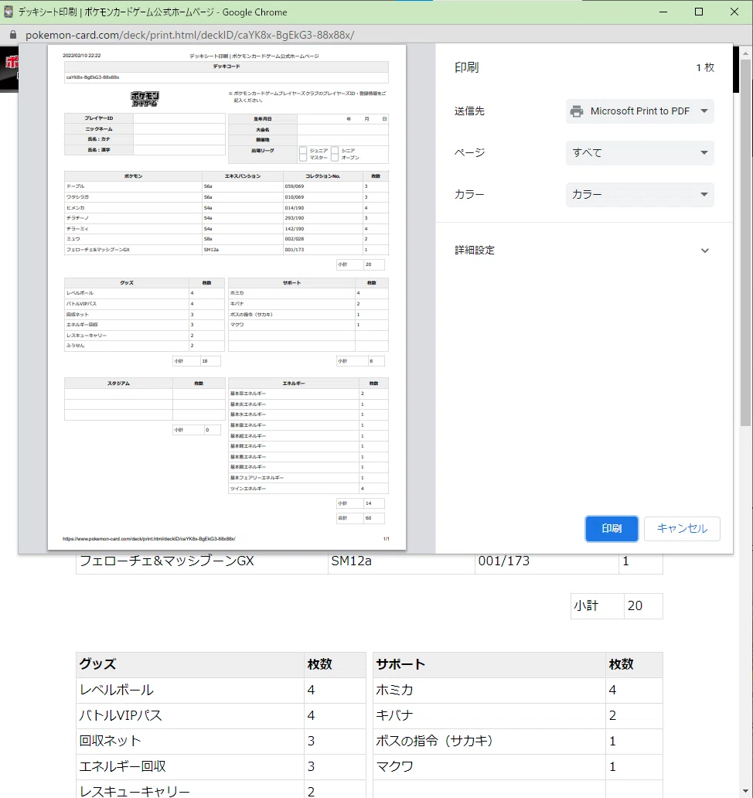Click the print preview page thumbnail
Image resolution: width=753 pixels, height=798 pixels.
point(227,297)
